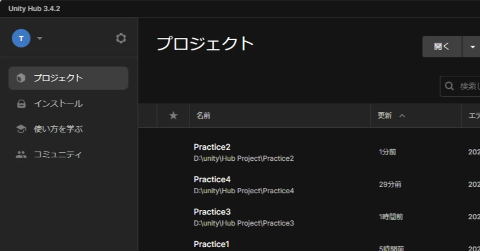Click the プロジェクト page heading
This screenshot has height=251, width=480.
point(205,44)
